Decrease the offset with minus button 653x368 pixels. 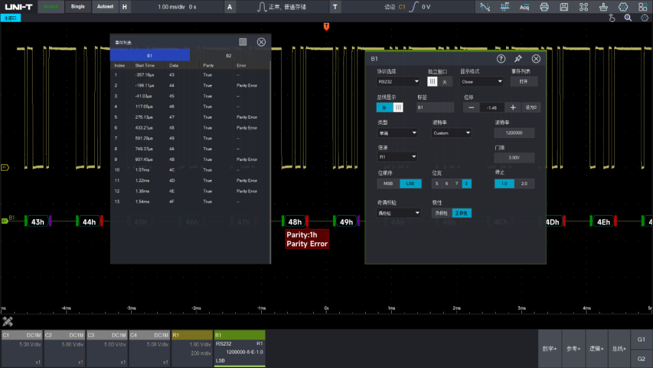coord(471,108)
